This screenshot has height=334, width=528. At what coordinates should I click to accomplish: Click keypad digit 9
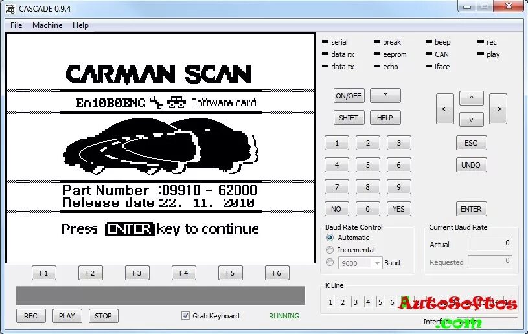pos(398,187)
